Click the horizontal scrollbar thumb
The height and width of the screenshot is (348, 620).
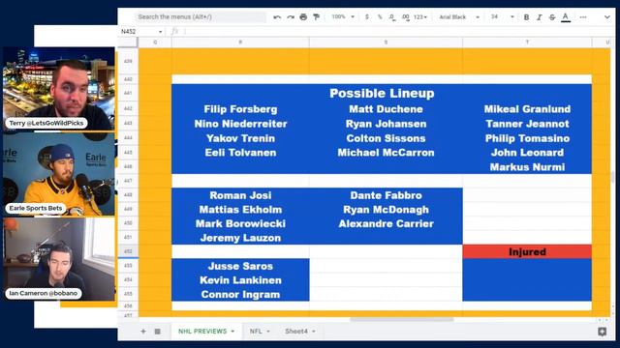402,319
